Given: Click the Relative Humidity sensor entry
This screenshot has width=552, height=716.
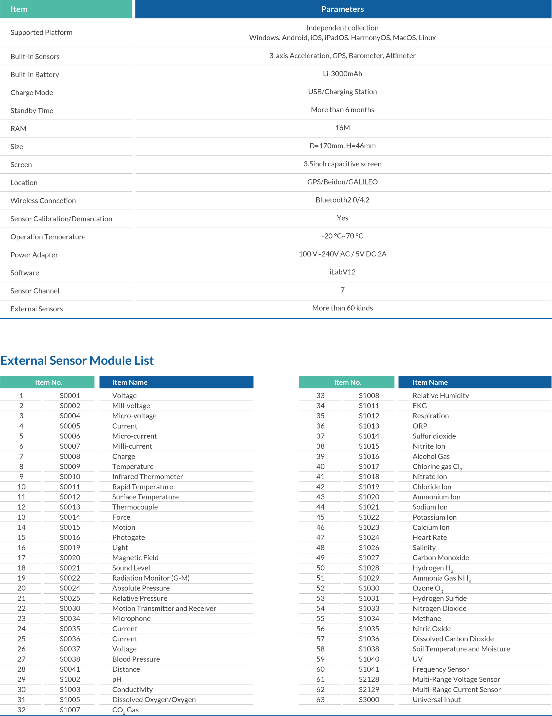Looking at the screenshot, I should click(x=441, y=395).
